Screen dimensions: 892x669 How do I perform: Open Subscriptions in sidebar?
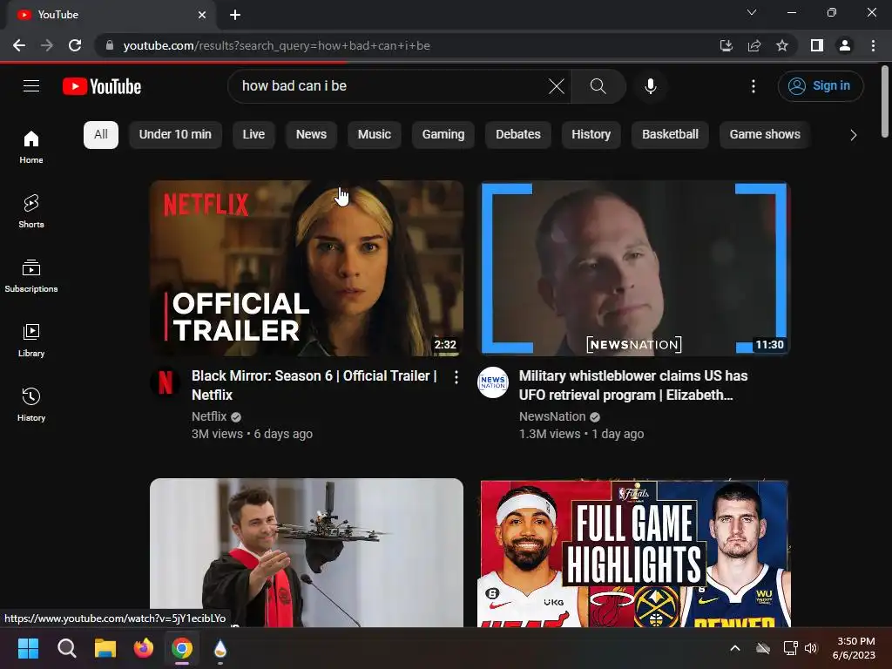pyautogui.click(x=31, y=275)
